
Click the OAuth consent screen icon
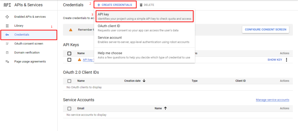coord(7,43)
